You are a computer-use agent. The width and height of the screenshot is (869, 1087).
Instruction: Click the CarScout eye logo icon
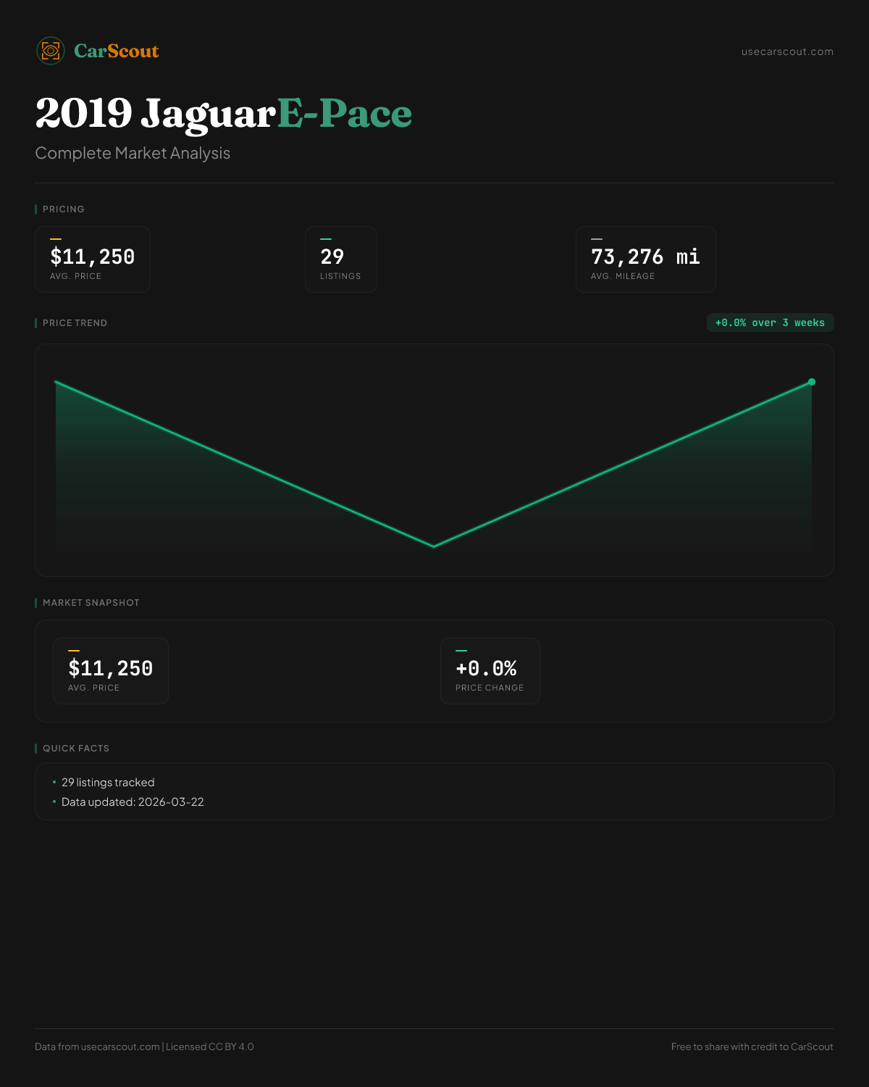(x=51, y=51)
